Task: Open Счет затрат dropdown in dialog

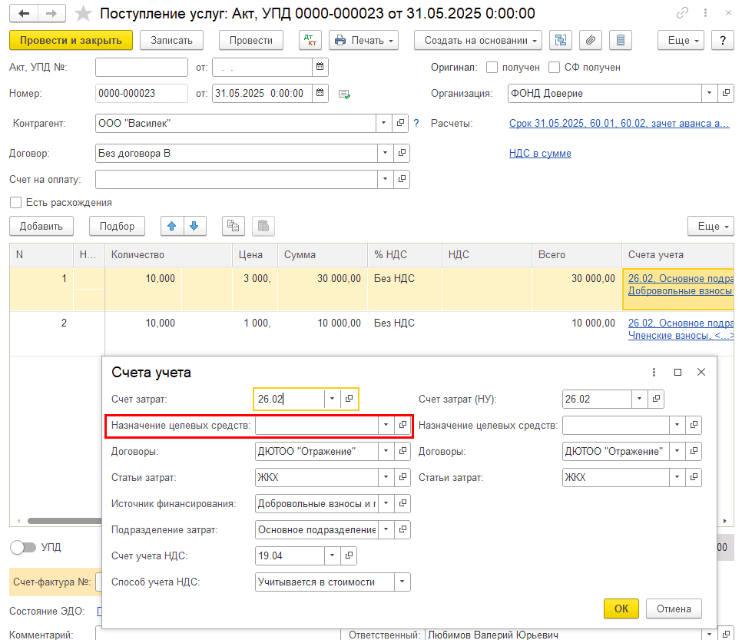Action: [x=332, y=399]
